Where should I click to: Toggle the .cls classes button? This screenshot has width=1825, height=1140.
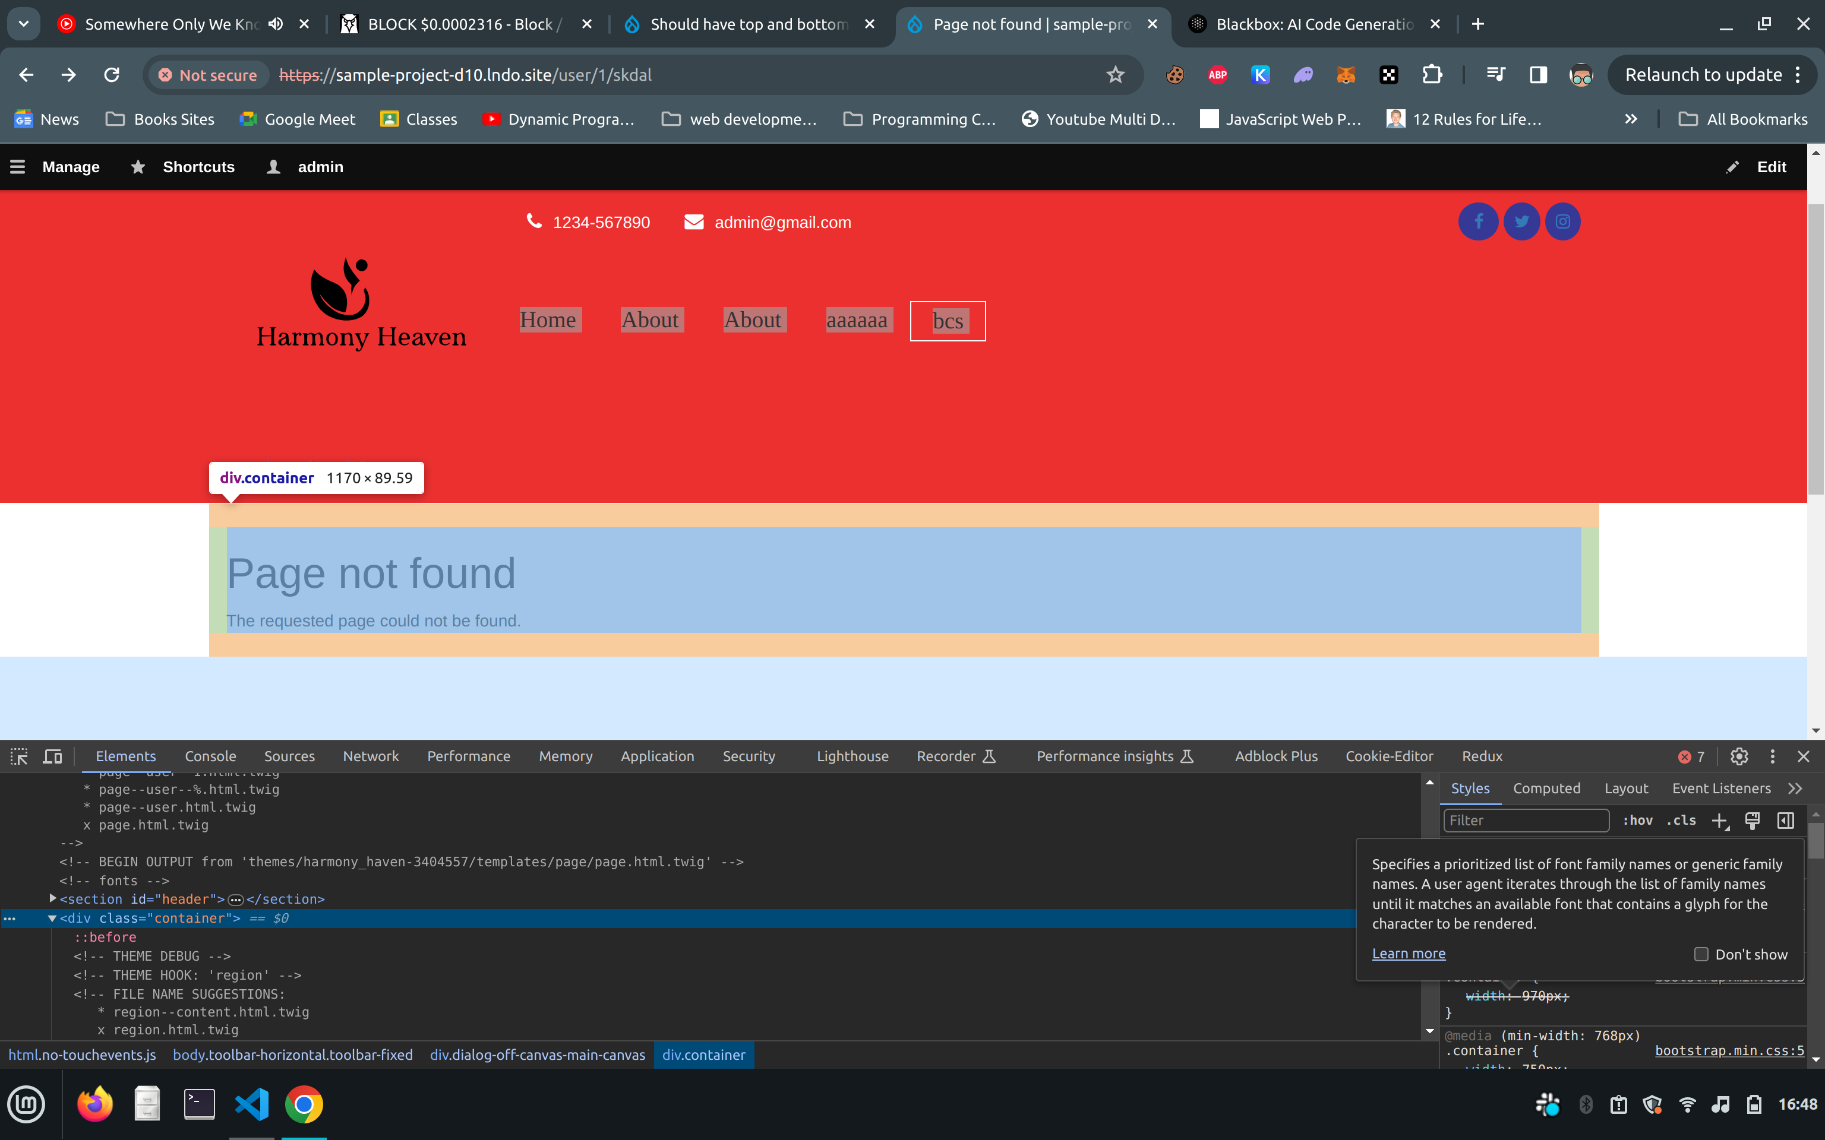coord(1682,821)
